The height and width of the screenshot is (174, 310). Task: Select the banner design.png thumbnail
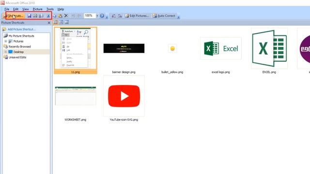click(124, 48)
